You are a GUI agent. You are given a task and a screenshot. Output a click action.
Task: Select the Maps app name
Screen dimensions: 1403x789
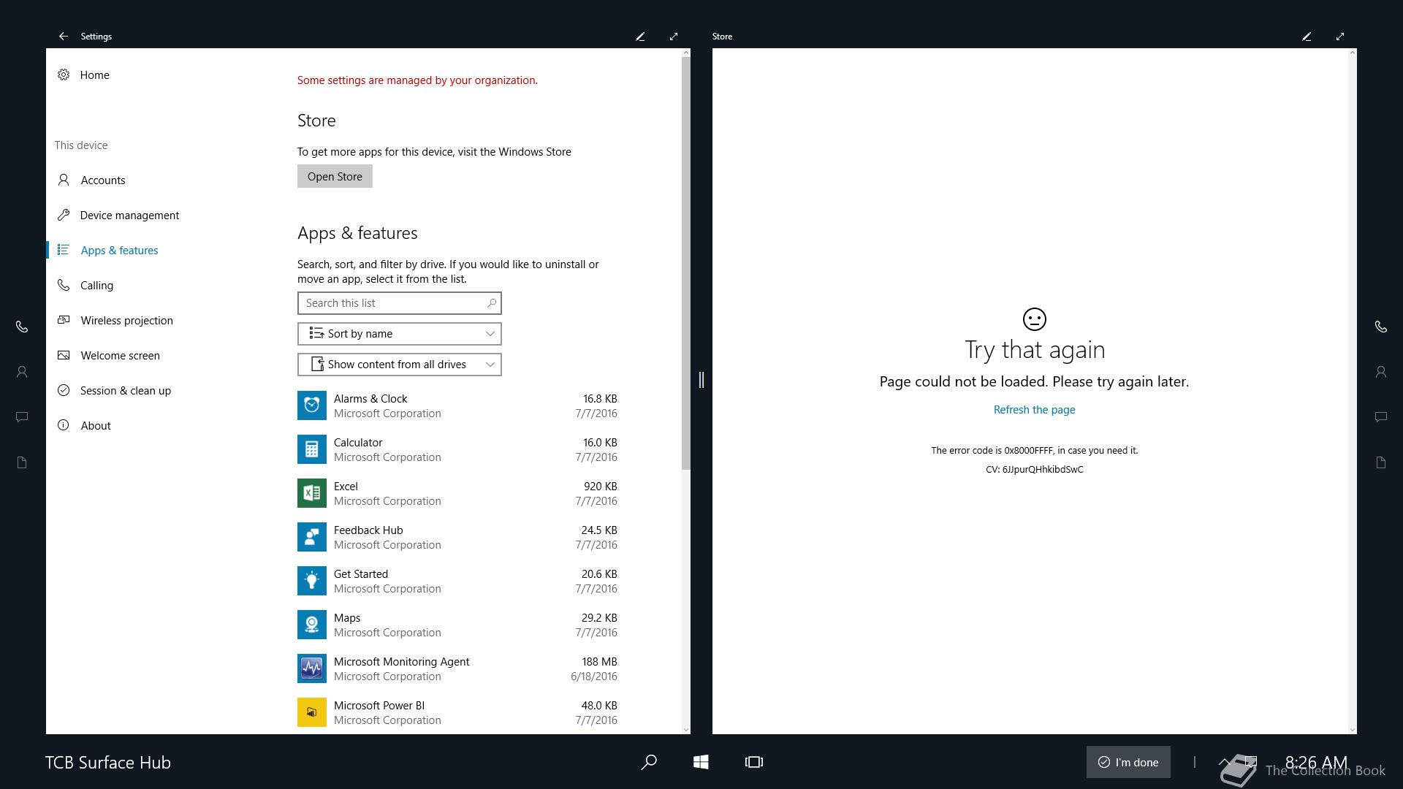click(347, 618)
